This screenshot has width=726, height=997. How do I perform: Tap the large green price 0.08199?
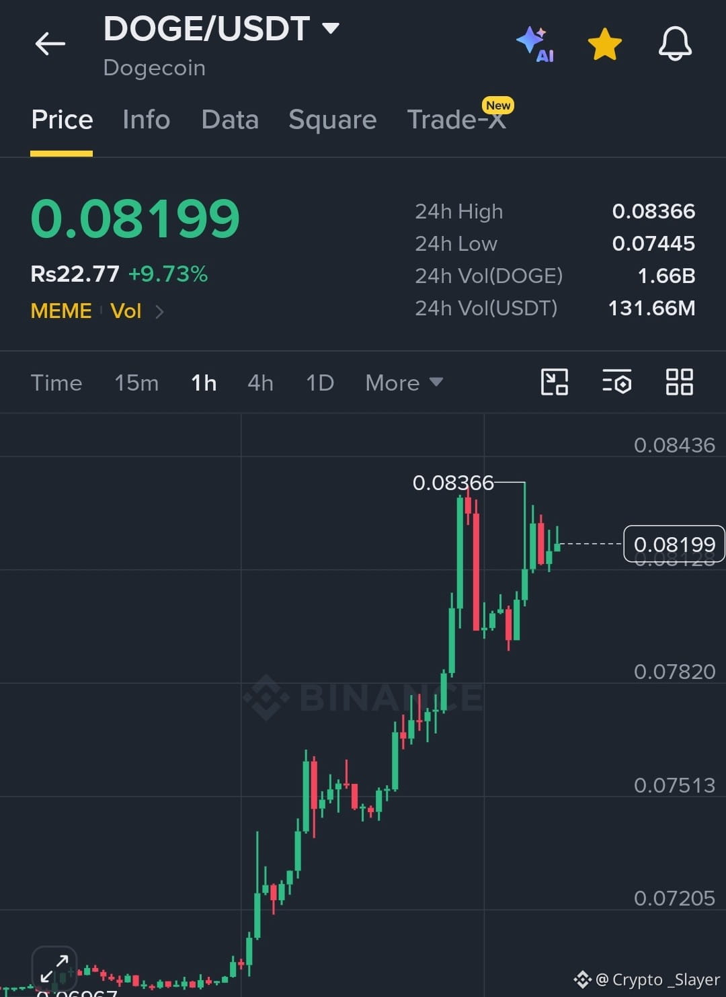coord(135,218)
